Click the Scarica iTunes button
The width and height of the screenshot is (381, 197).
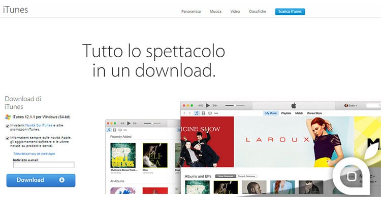(x=290, y=12)
